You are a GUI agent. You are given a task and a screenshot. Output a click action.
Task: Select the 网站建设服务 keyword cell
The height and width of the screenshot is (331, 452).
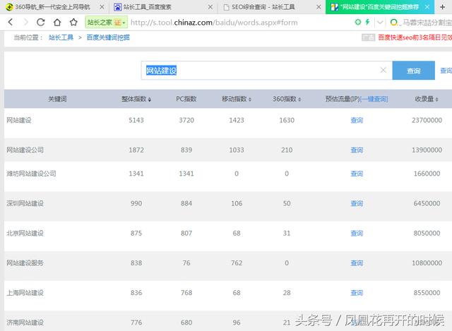coord(25,263)
